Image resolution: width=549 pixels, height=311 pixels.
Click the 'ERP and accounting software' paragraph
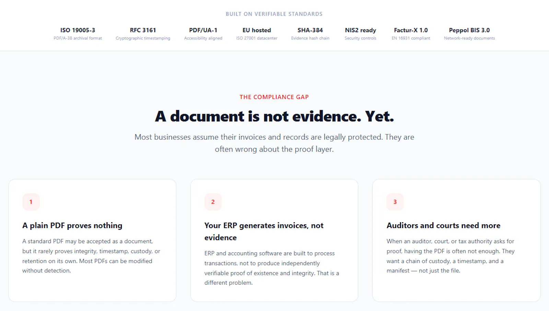tap(272, 268)
